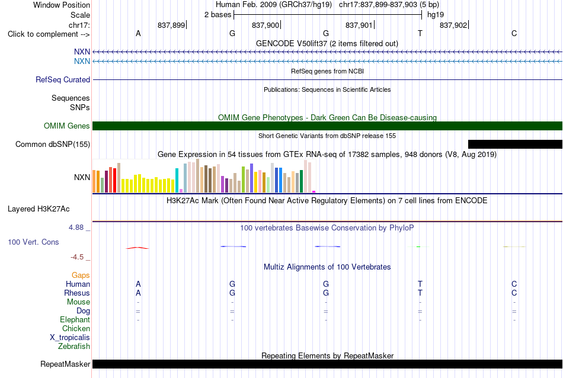The image size is (563, 378).
Task: Click the Human row A base
Action: pyautogui.click(x=138, y=284)
